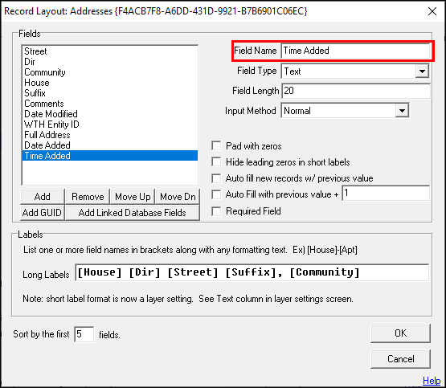Move the field up with Move Up
The image size is (446, 388).
click(x=133, y=197)
